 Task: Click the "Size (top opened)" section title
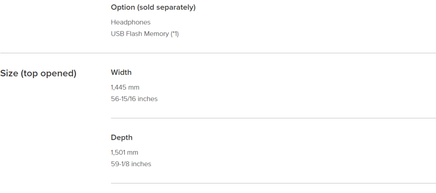pos(38,74)
